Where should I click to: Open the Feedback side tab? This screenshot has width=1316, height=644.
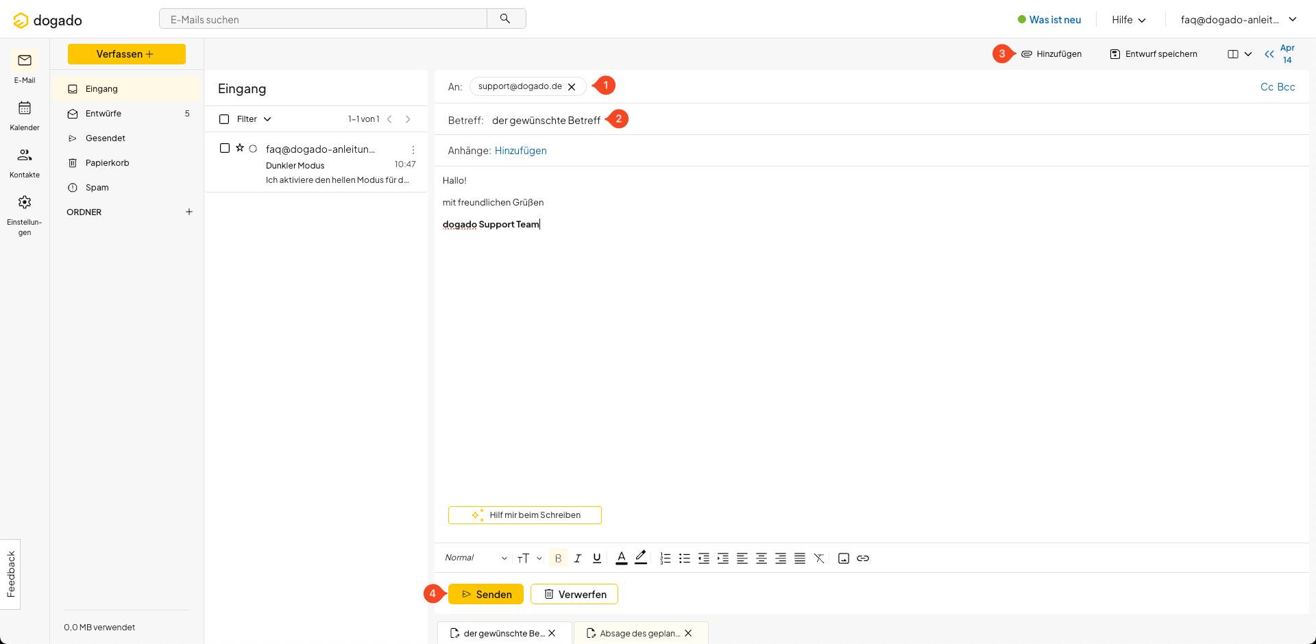coord(10,574)
